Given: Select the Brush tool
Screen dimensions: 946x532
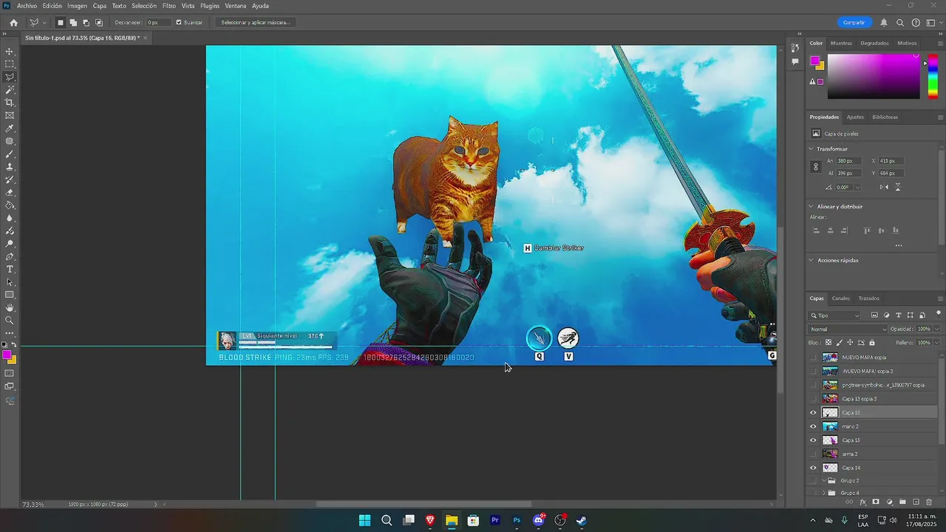Looking at the screenshot, I should click(10, 154).
